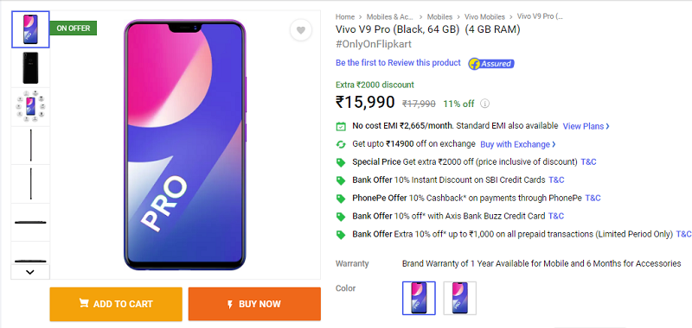The height and width of the screenshot is (328, 692).
Task: Click the PhonePe Offer tag icon
Action: (x=341, y=199)
